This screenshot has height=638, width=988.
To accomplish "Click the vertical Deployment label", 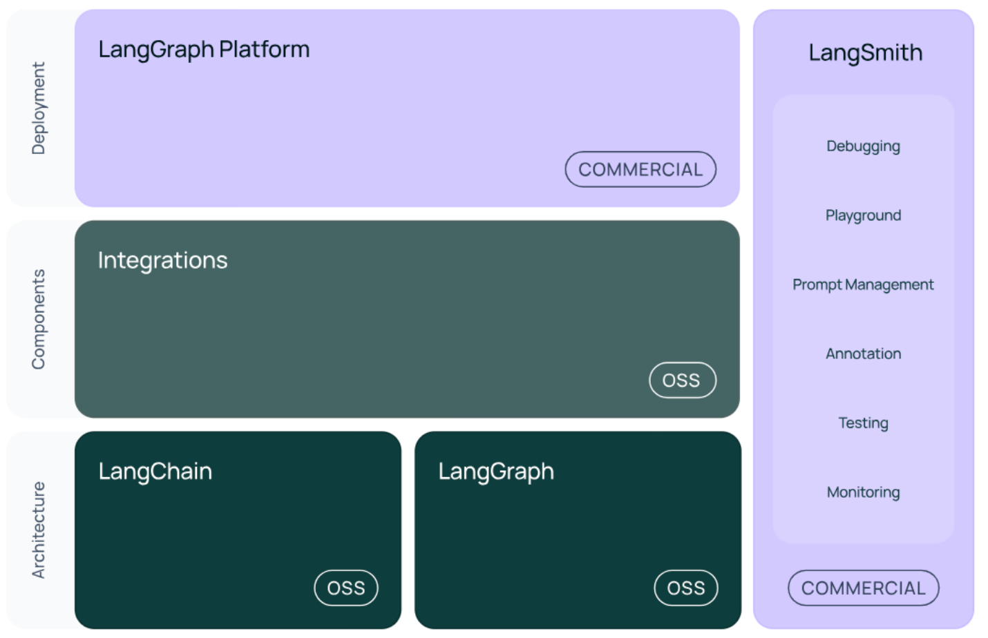I will point(39,108).
